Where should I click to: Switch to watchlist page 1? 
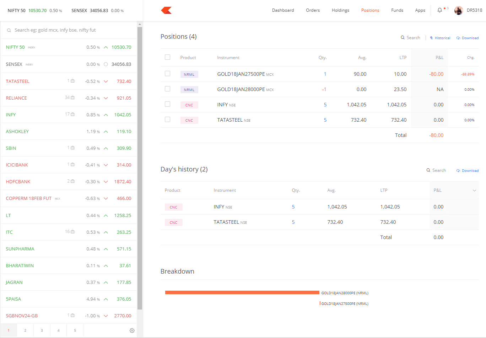click(9, 331)
